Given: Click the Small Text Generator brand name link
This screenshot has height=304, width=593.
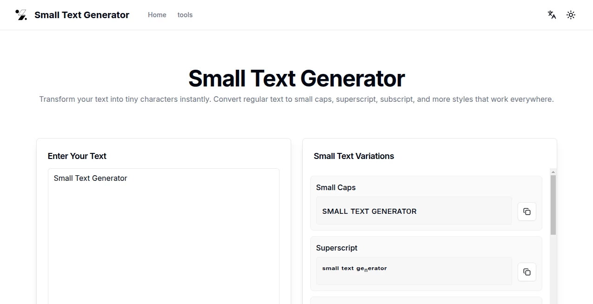Looking at the screenshot, I should pyautogui.click(x=81, y=15).
